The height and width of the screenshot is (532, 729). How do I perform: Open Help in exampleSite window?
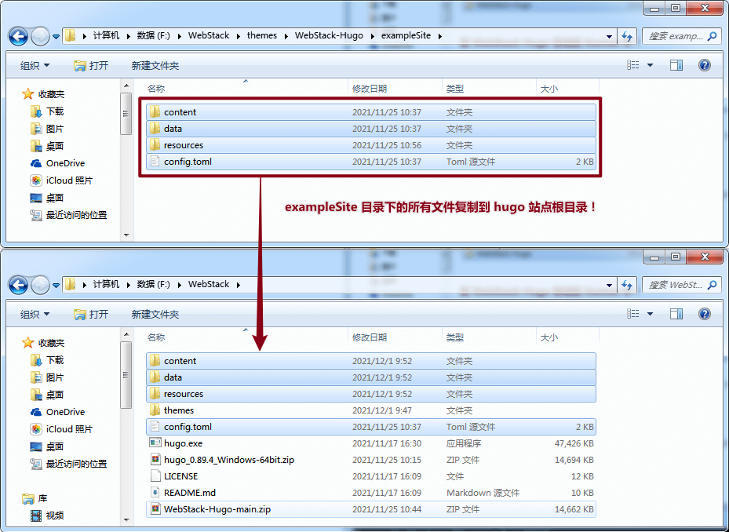pos(705,65)
